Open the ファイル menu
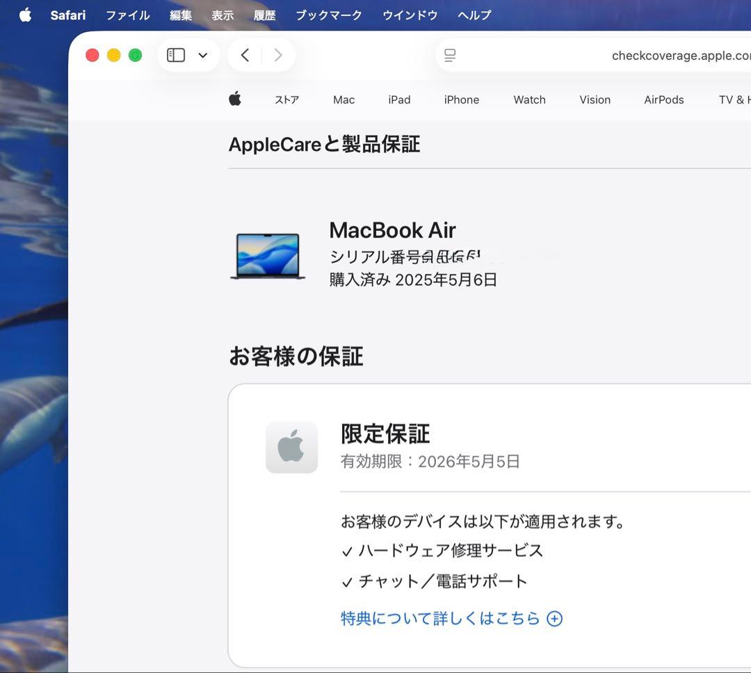751x673 pixels. [127, 15]
